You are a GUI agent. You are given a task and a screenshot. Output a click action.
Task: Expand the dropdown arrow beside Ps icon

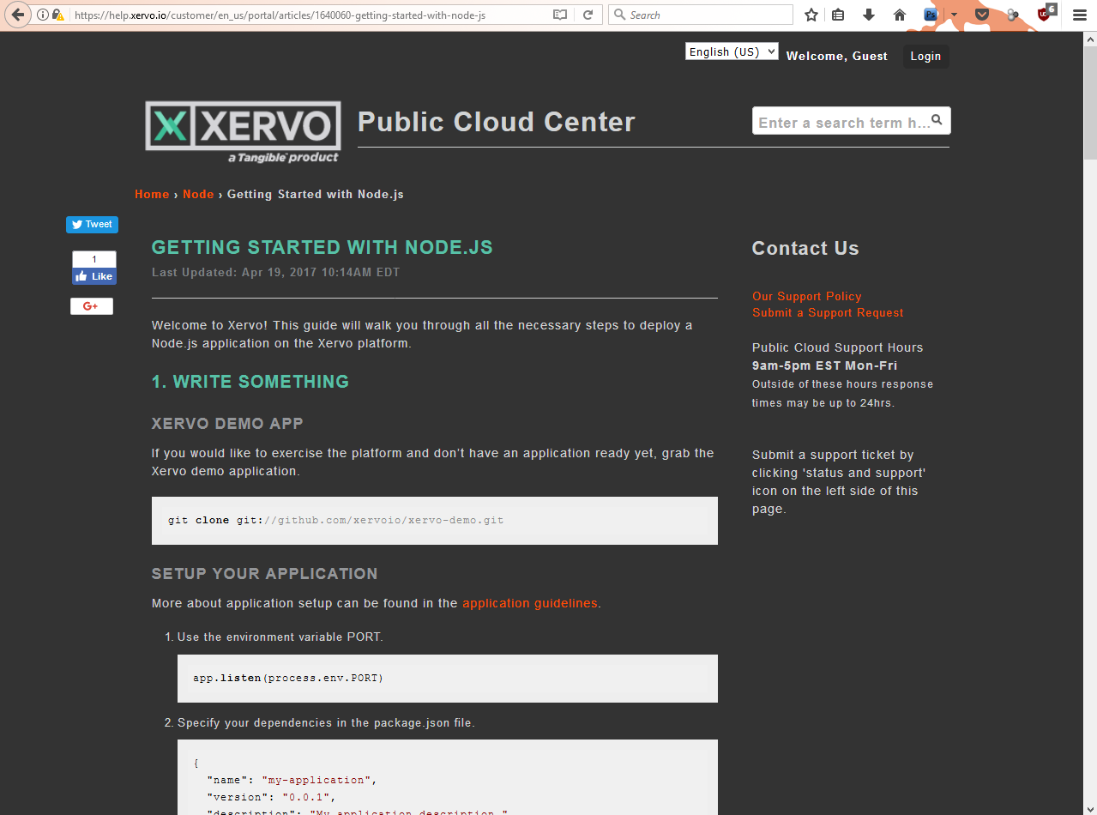[x=953, y=15]
